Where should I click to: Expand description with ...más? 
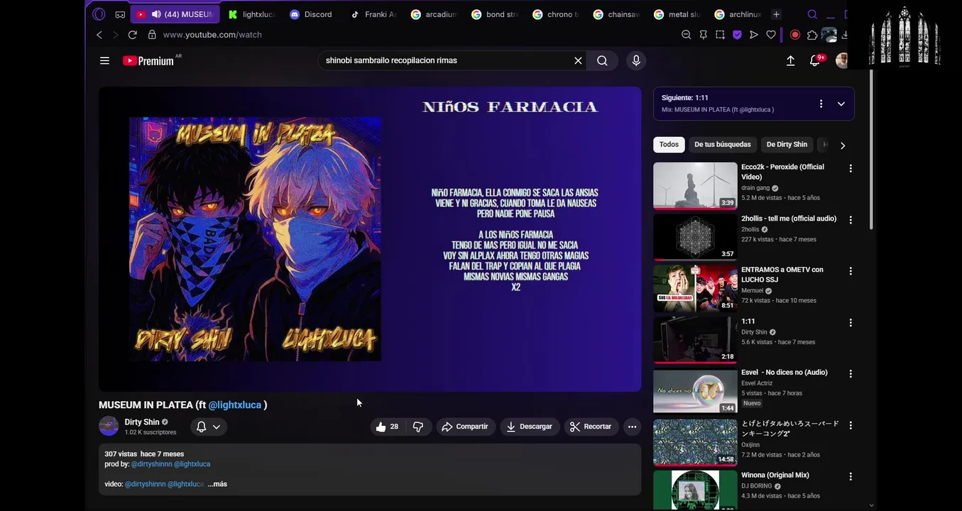tap(217, 484)
